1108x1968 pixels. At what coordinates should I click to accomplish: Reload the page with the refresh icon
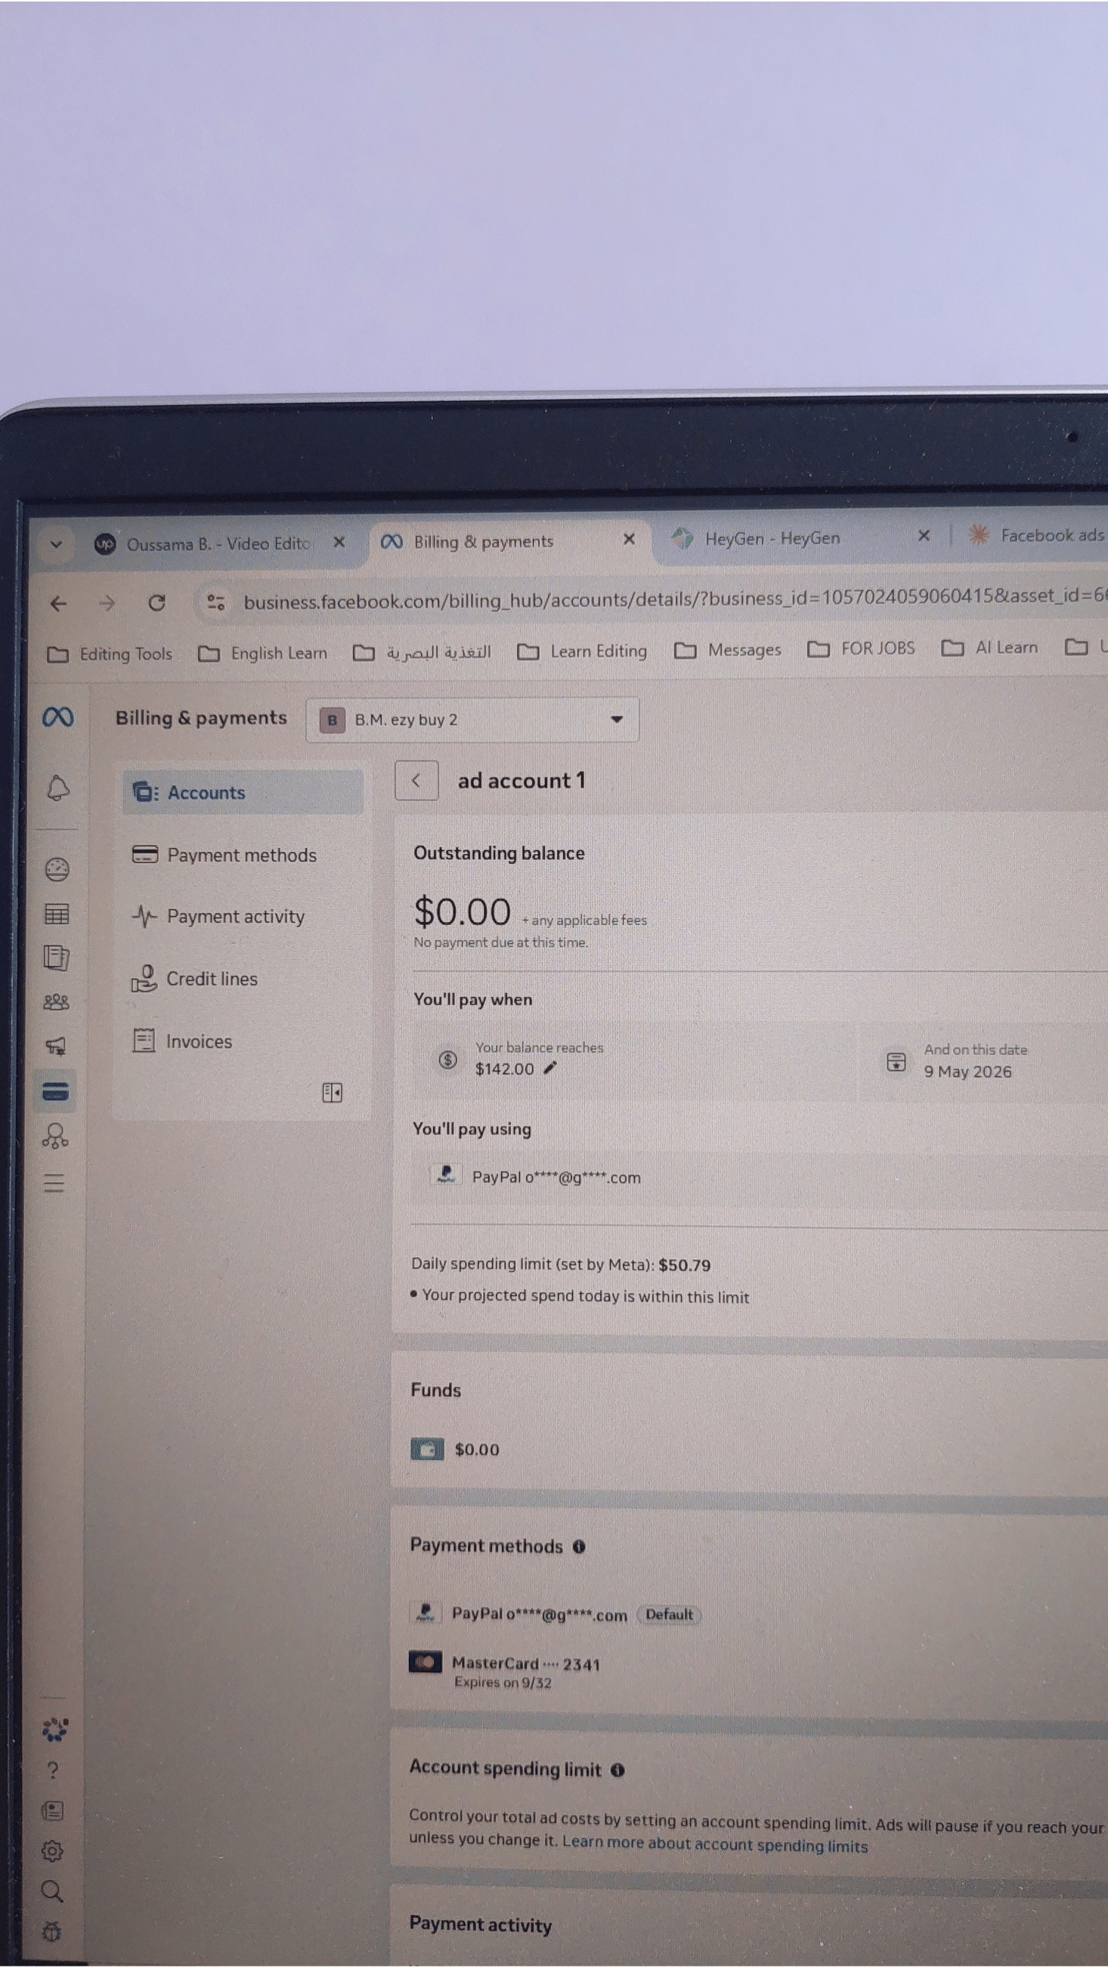156,603
